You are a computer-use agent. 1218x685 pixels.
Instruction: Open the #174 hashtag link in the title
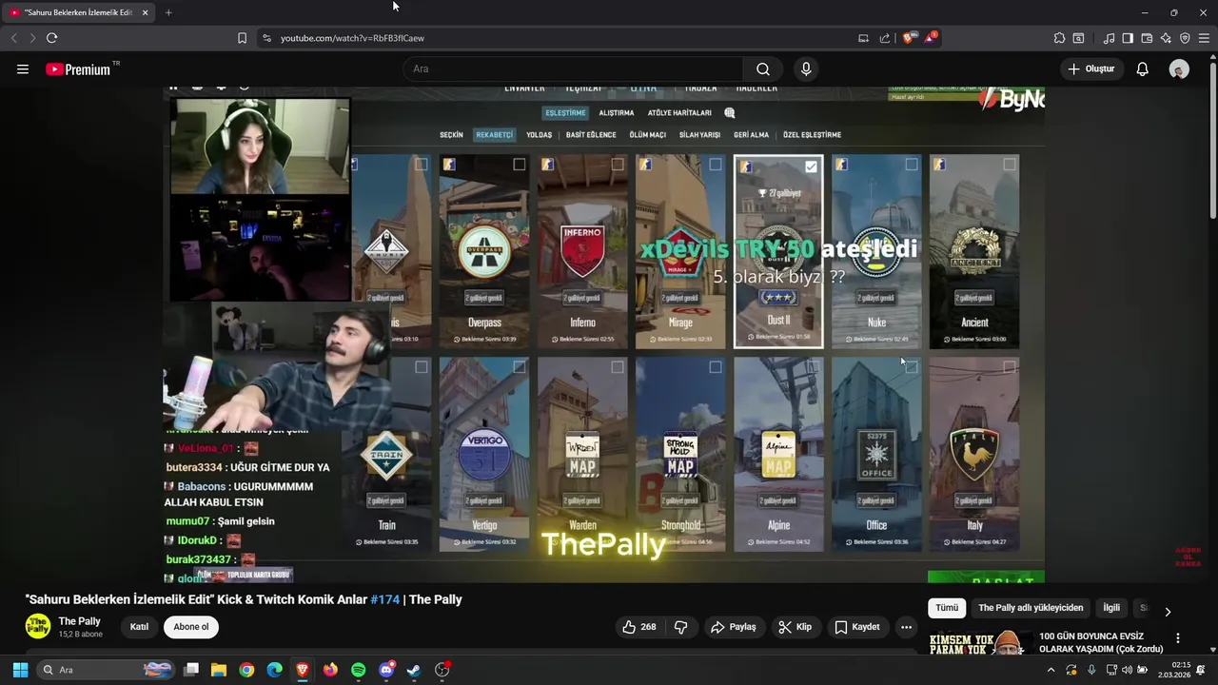(385, 599)
